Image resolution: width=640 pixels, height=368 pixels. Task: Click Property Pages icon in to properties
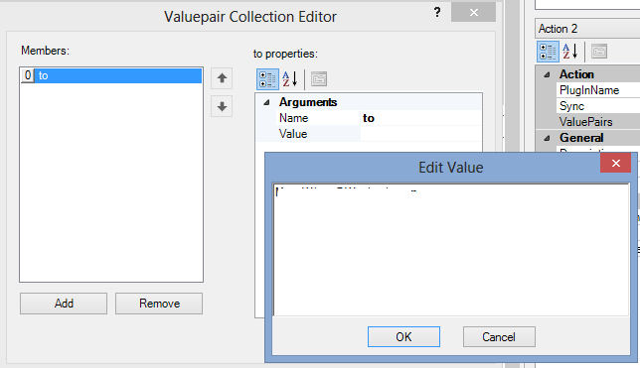pos(319,79)
